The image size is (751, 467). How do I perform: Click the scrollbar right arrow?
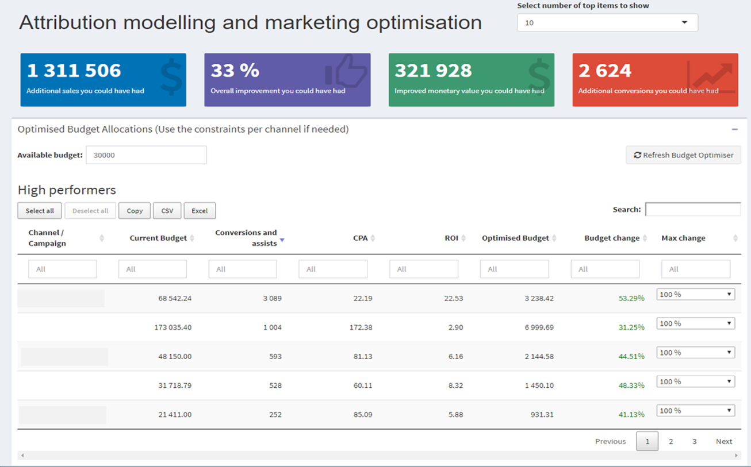[x=736, y=456]
